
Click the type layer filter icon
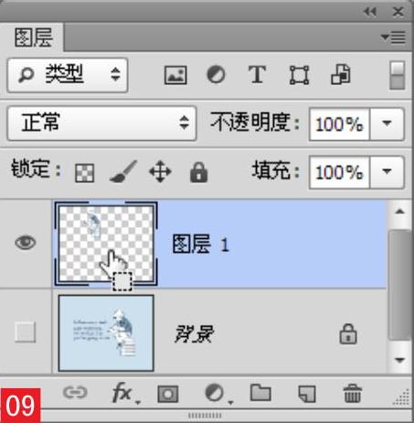click(x=257, y=75)
